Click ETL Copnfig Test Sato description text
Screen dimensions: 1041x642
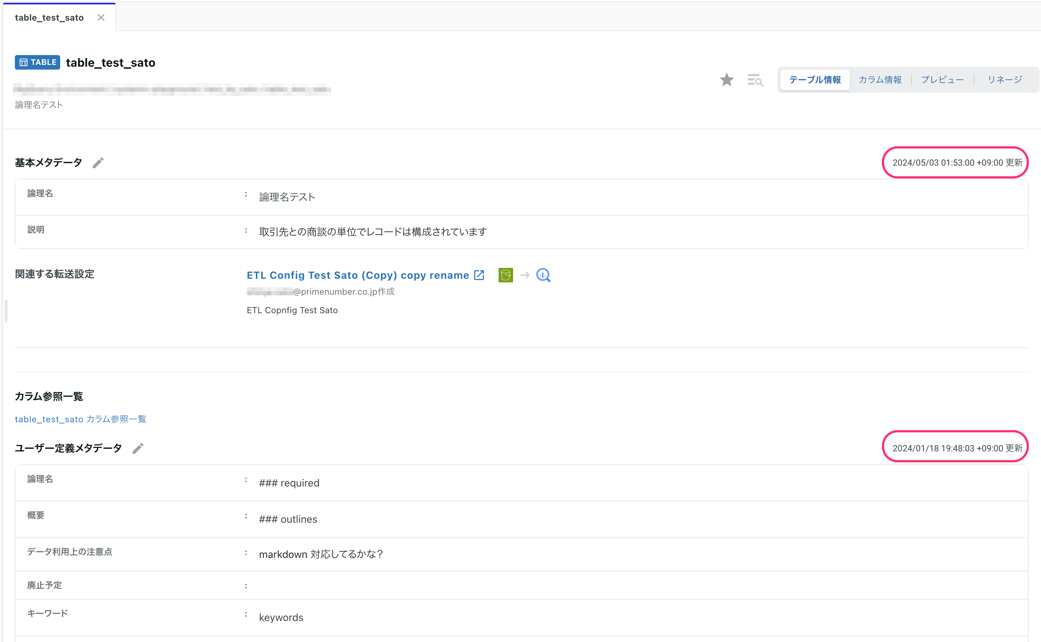coord(292,310)
